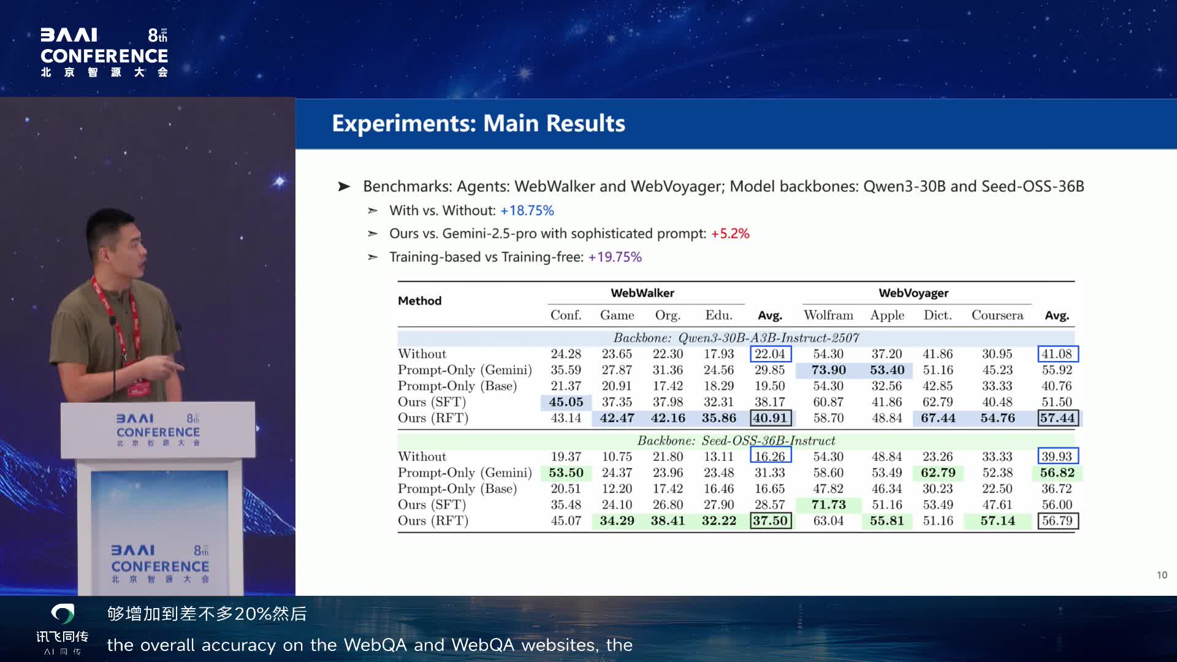
Task: Click the bold '35.86' Edu. cell
Action: coord(718,418)
